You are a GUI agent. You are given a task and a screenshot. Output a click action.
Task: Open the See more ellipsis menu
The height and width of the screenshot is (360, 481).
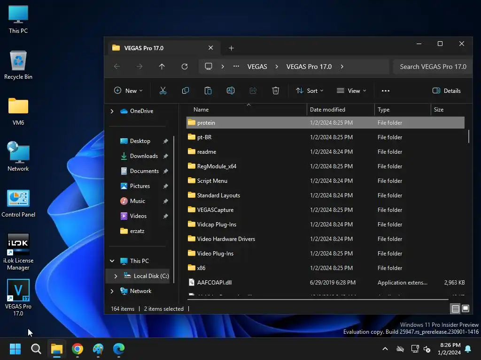click(x=386, y=91)
